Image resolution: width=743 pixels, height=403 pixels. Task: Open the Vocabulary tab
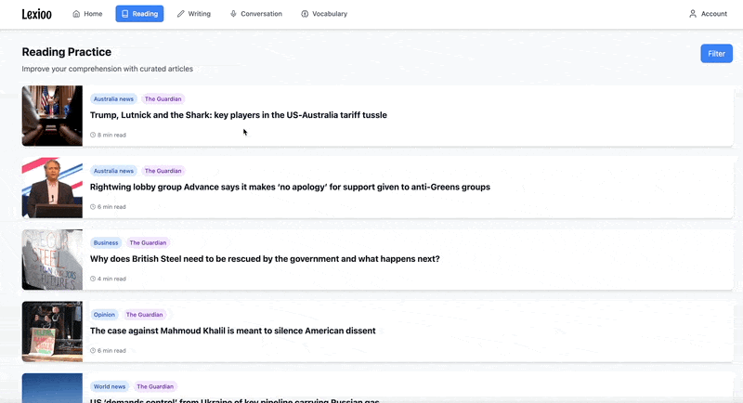click(x=324, y=14)
